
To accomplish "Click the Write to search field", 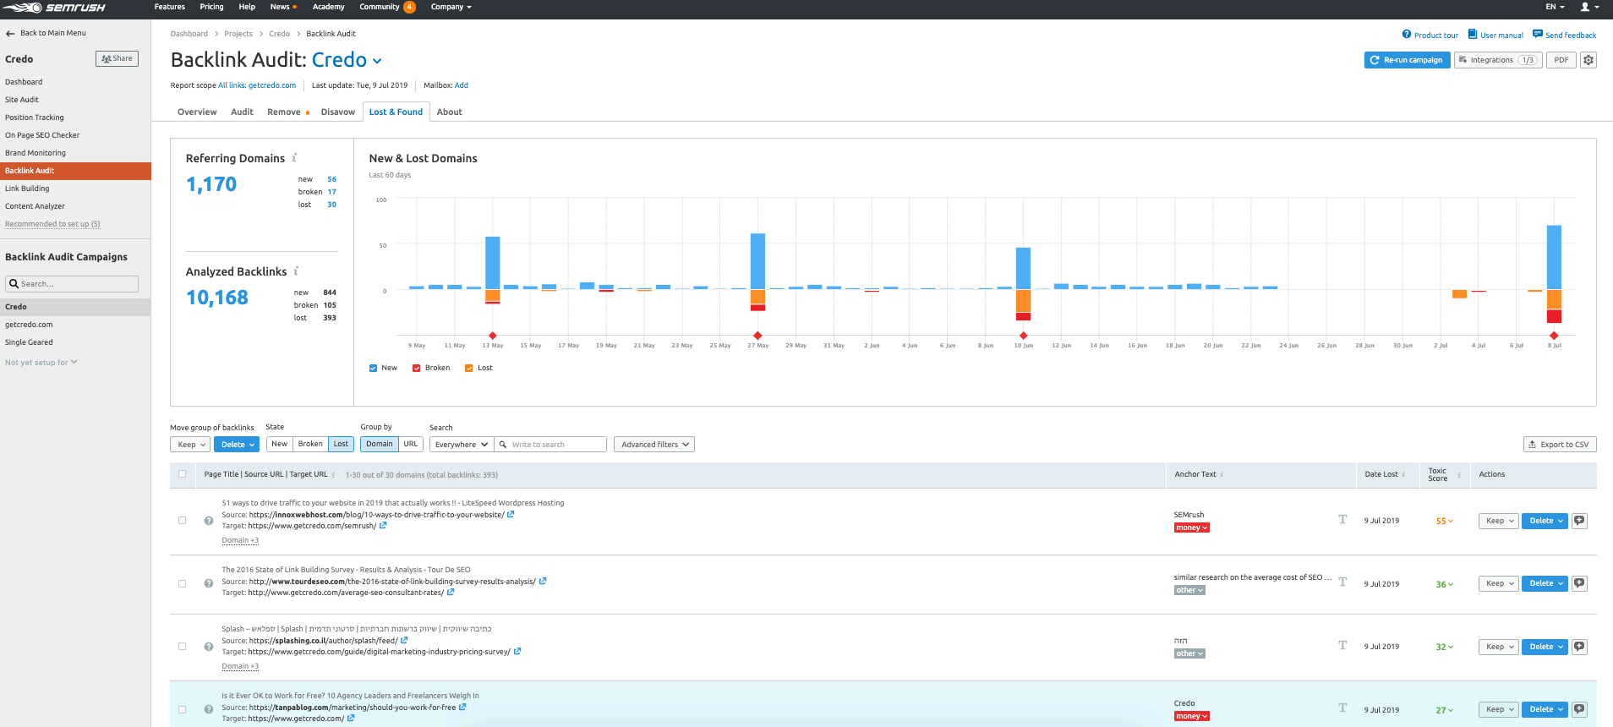I will [550, 445].
